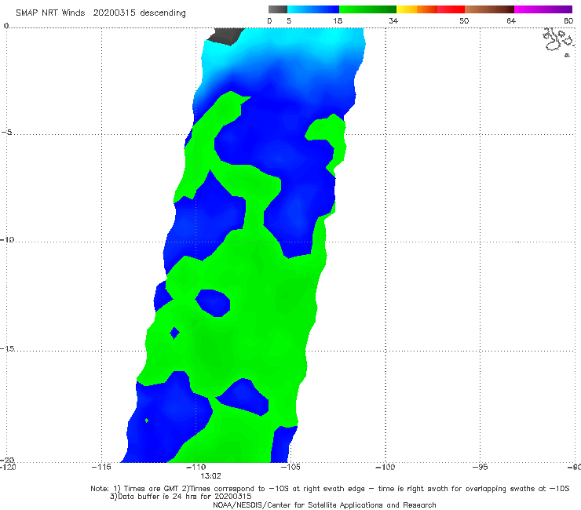Click the green segment of the color bar
Screen dimensions: 581x510
point(367,9)
